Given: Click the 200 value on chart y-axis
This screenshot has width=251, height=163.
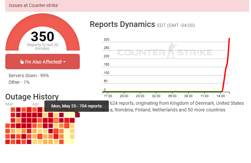Looking at the screenshot, I should [x=106, y=56].
